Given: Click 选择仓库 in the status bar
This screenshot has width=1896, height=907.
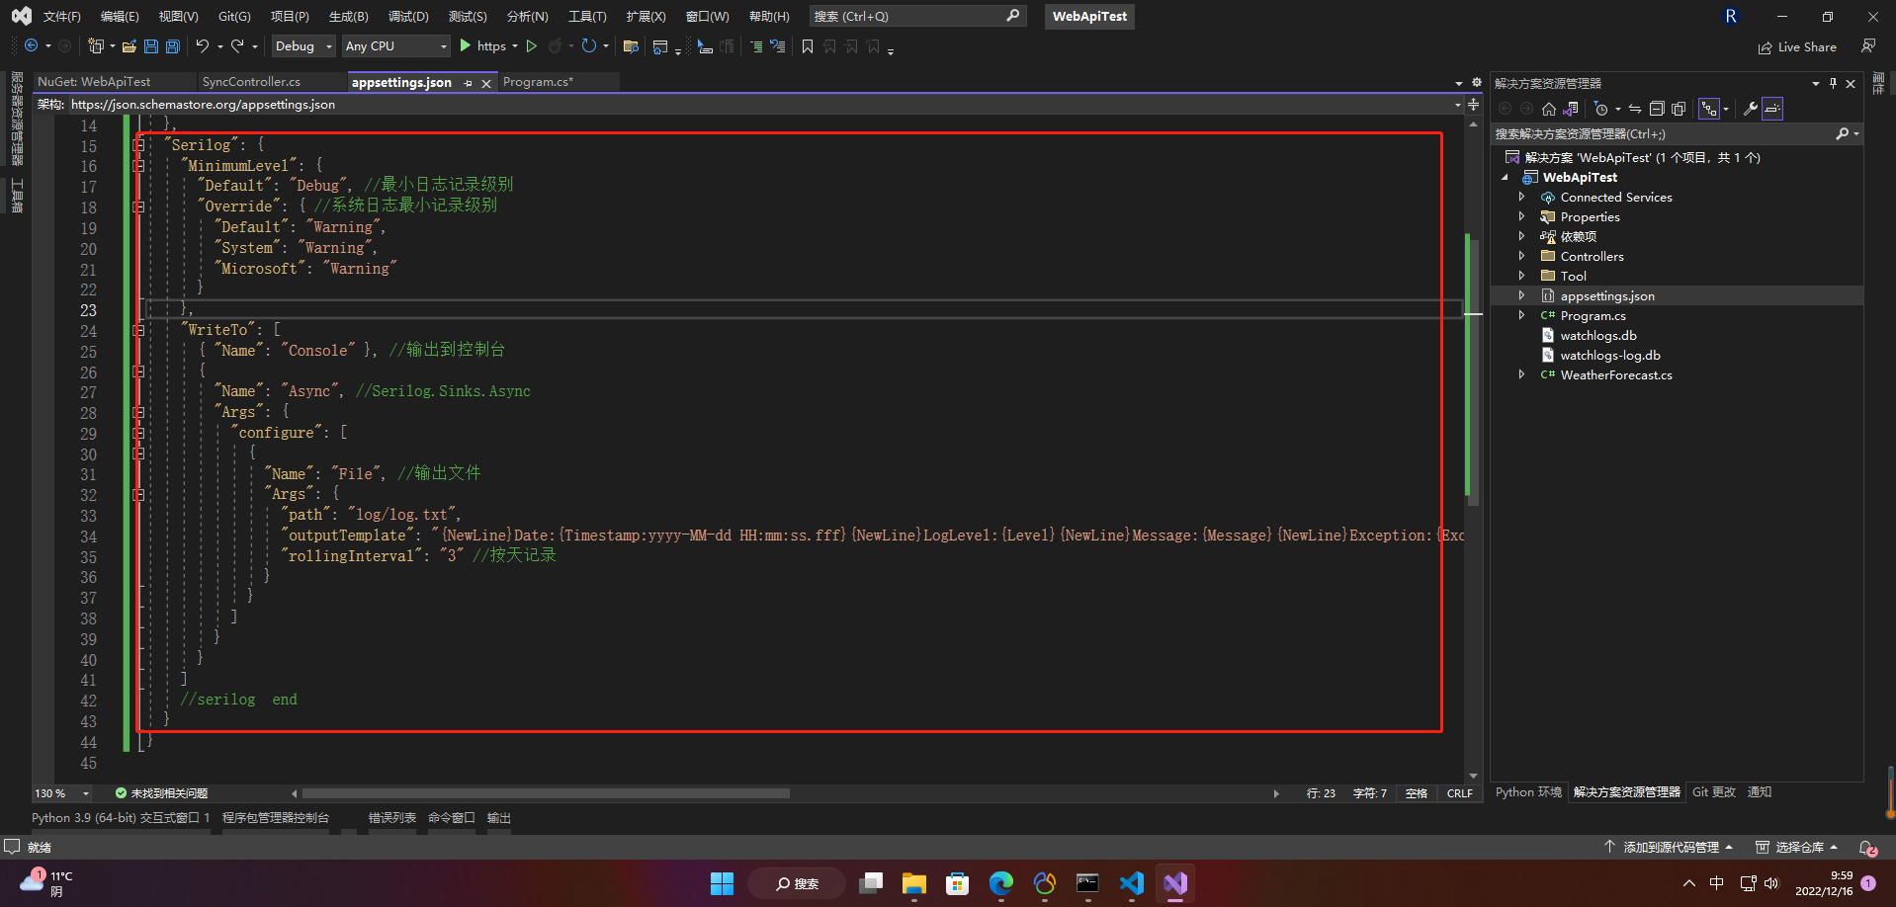Looking at the screenshot, I should tap(1797, 848).
